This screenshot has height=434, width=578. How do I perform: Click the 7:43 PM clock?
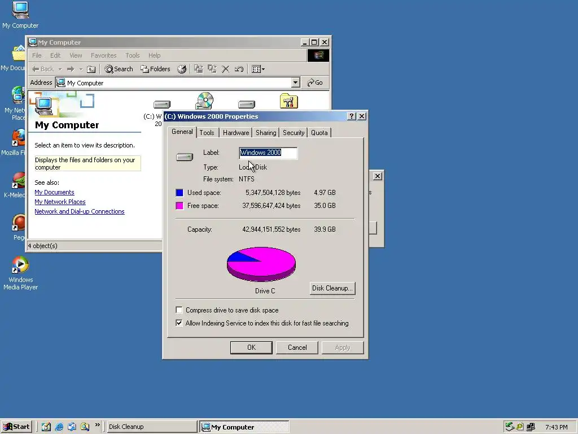click(x=556, y=427)
